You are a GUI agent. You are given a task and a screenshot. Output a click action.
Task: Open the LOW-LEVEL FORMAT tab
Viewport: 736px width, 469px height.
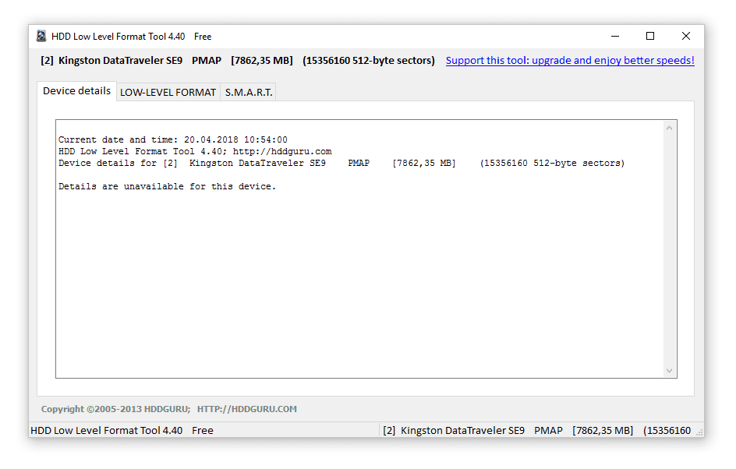[x=168, y=93]
